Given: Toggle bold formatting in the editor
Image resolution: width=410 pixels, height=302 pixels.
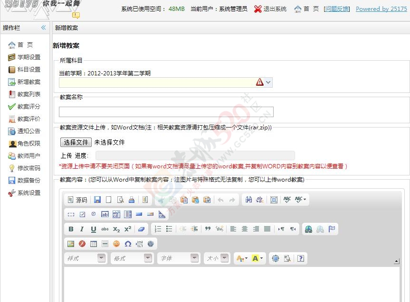Looking at the screenshot, I should tap(71, 229).
